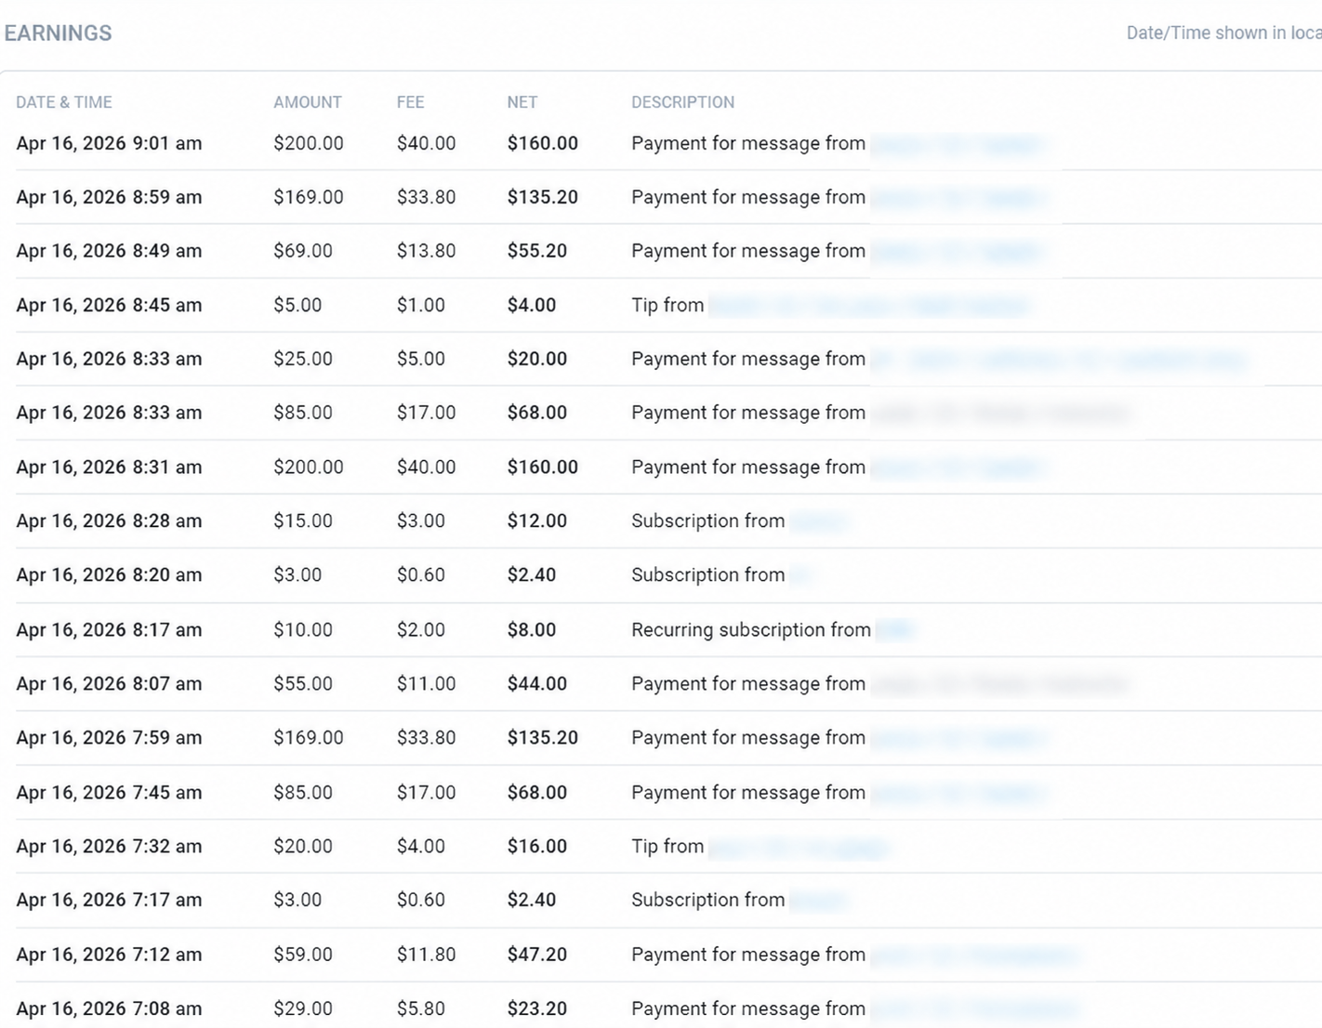Click the DATE & TIME column header
The image size is (1322, 1028).
pyautogui.click(x=64, y=102)
